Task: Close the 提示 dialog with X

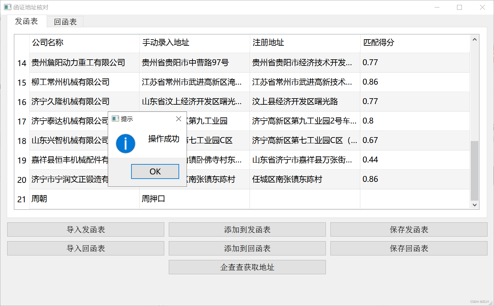Action: [179, 119]
